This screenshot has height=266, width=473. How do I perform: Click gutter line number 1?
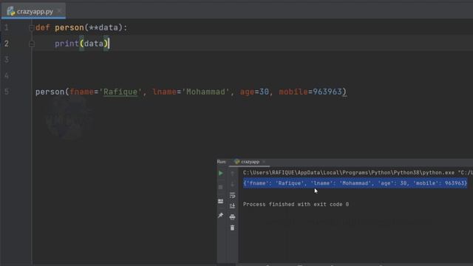(x=7, y=28)
